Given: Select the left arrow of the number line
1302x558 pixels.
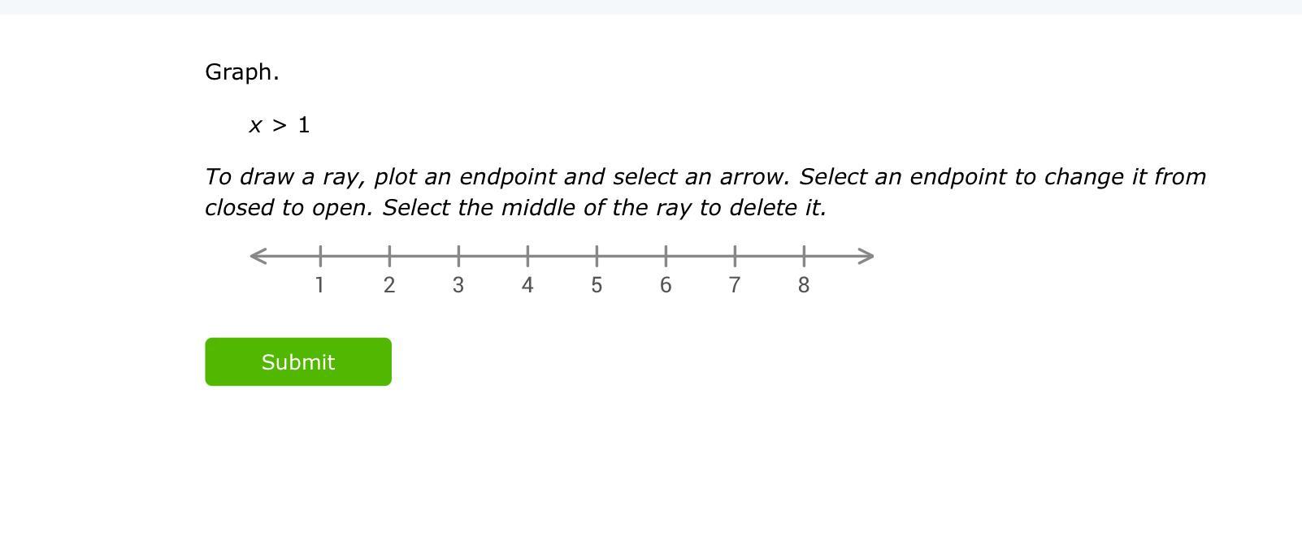Looking at the screenshot, I should 258,256.
